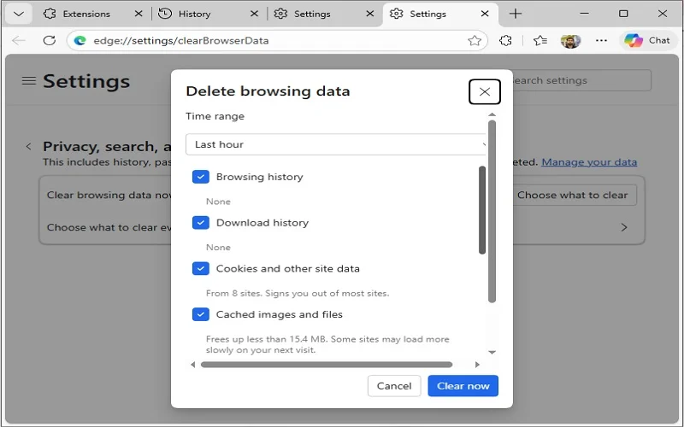684x427 pixels.
Task: Close the active Settings tab
Action: [x=485, y=14]
